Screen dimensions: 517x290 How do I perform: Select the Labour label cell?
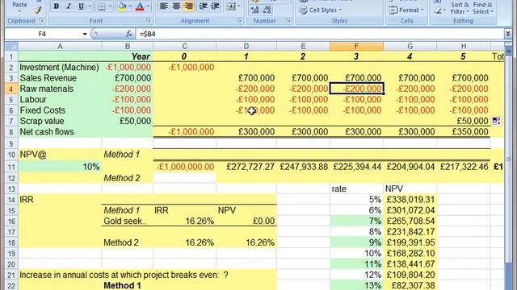[60, 100]
